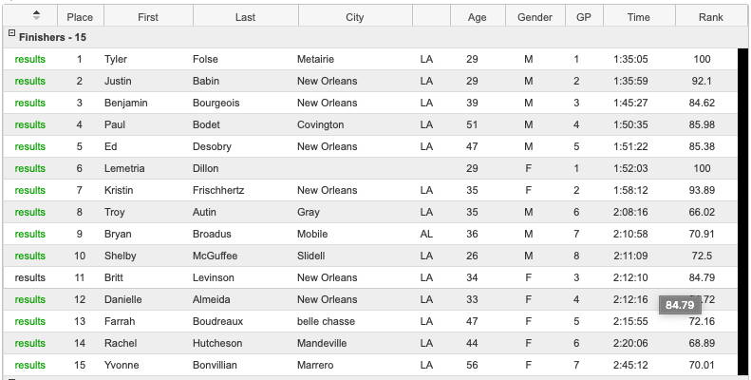Open results link for Lemetria Dillon
751x380 pixels.
click(x=30, y=169)
